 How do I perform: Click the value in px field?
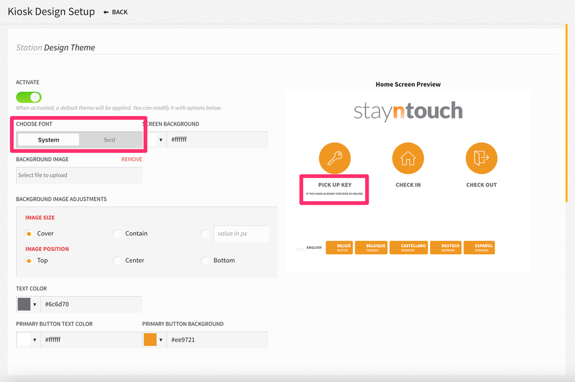click(241, 233)
